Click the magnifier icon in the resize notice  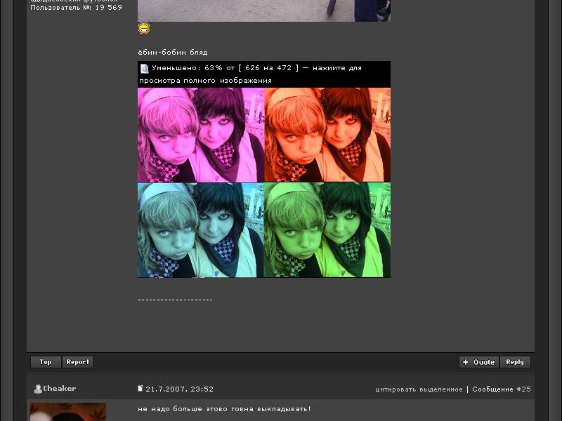(x=144, y=69)
